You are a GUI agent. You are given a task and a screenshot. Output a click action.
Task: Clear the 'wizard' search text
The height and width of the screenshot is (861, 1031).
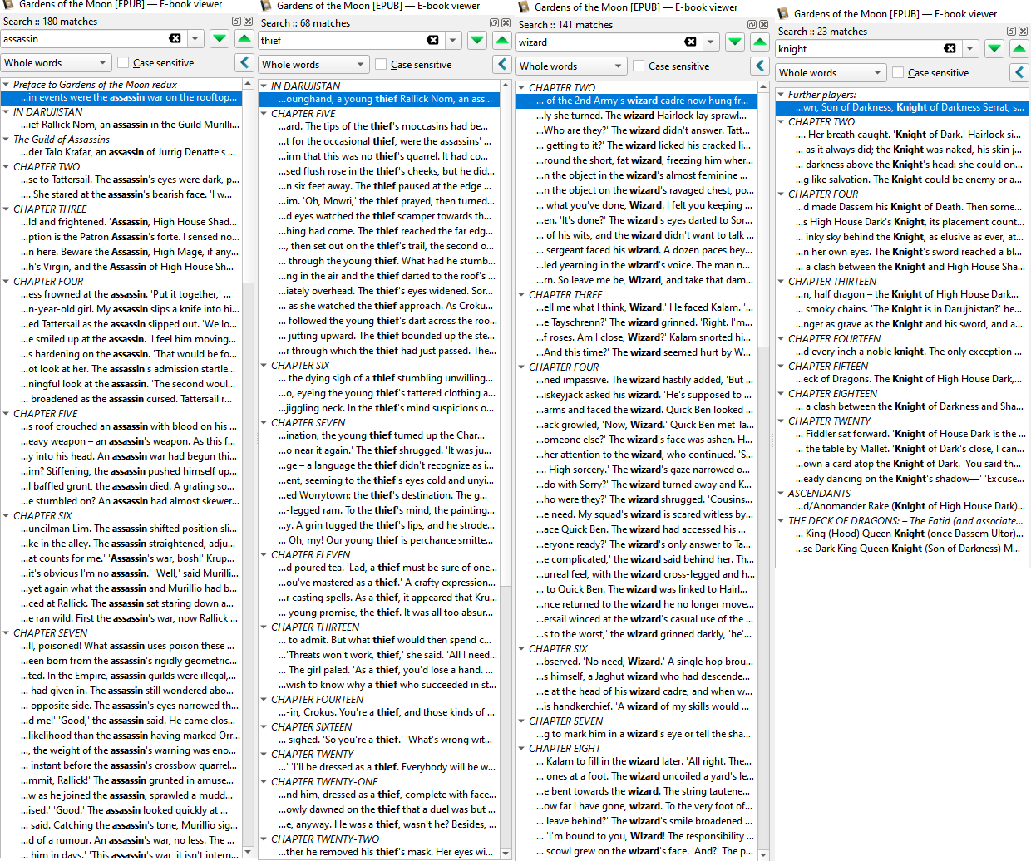tap(690, 42)
